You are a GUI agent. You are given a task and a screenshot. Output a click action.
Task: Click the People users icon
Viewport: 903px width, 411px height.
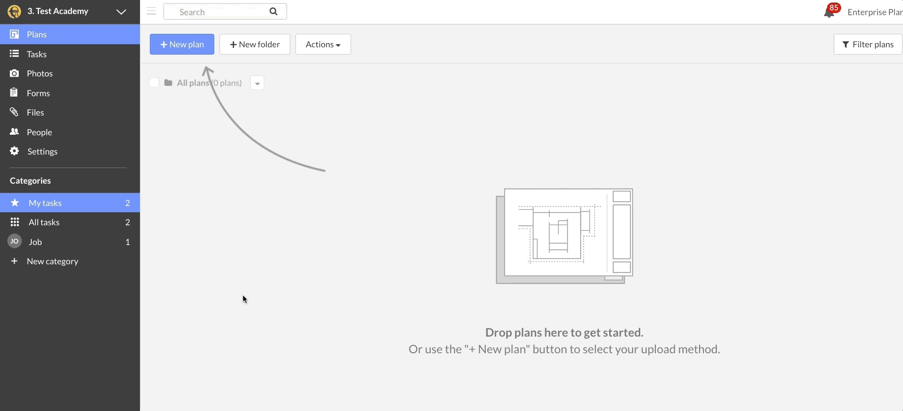click(14, 132)
